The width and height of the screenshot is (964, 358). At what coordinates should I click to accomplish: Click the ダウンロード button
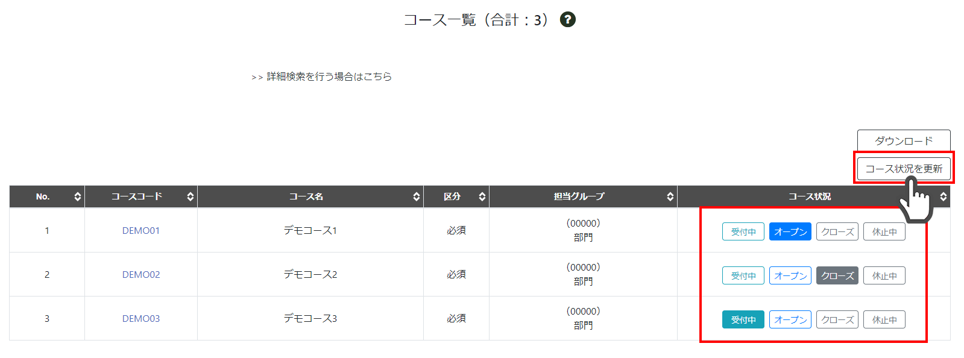[903, 140]
